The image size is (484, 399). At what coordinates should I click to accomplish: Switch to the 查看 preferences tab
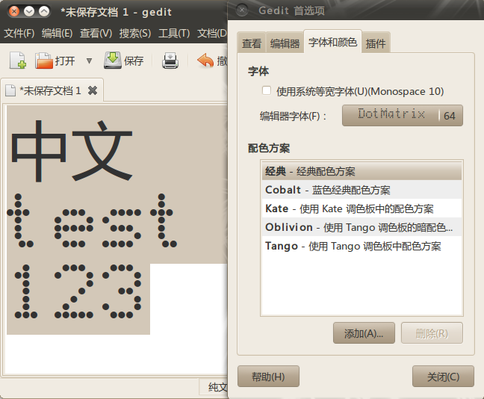[x=252, y=43]
